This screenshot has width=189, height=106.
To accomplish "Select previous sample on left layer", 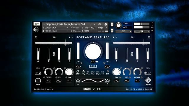I will 69,37.
